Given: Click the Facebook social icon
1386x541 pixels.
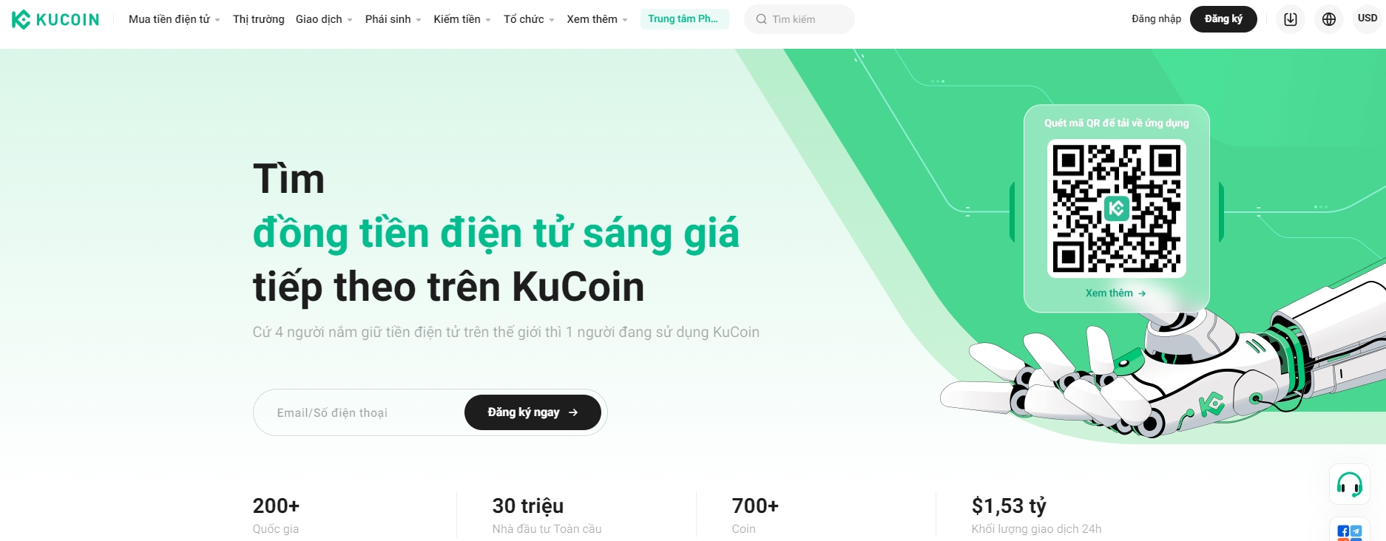Looking at the screenshot, I should [1343, 531].
